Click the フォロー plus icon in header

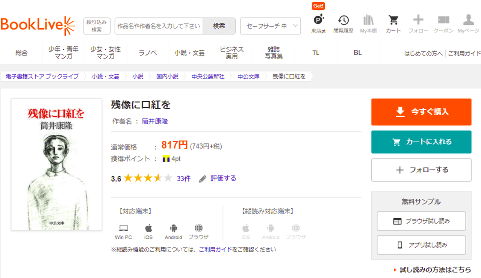[418, 24]
